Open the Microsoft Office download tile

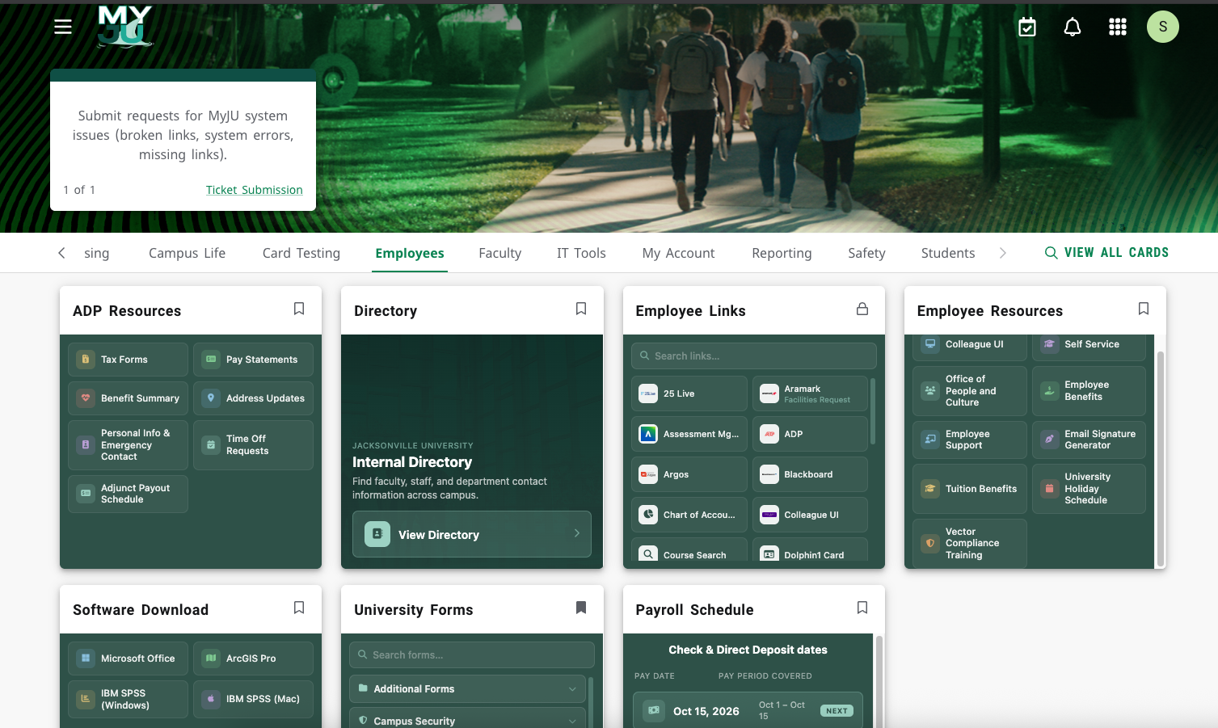[x=128, y=659]
